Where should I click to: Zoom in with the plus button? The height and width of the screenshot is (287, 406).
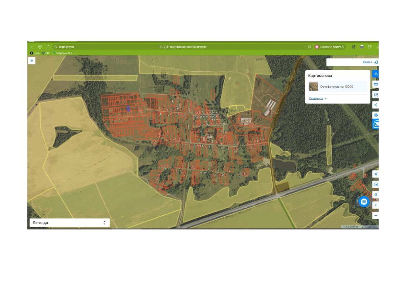[376, 205]
